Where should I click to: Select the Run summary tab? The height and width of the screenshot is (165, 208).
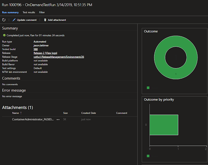(10, 12)
